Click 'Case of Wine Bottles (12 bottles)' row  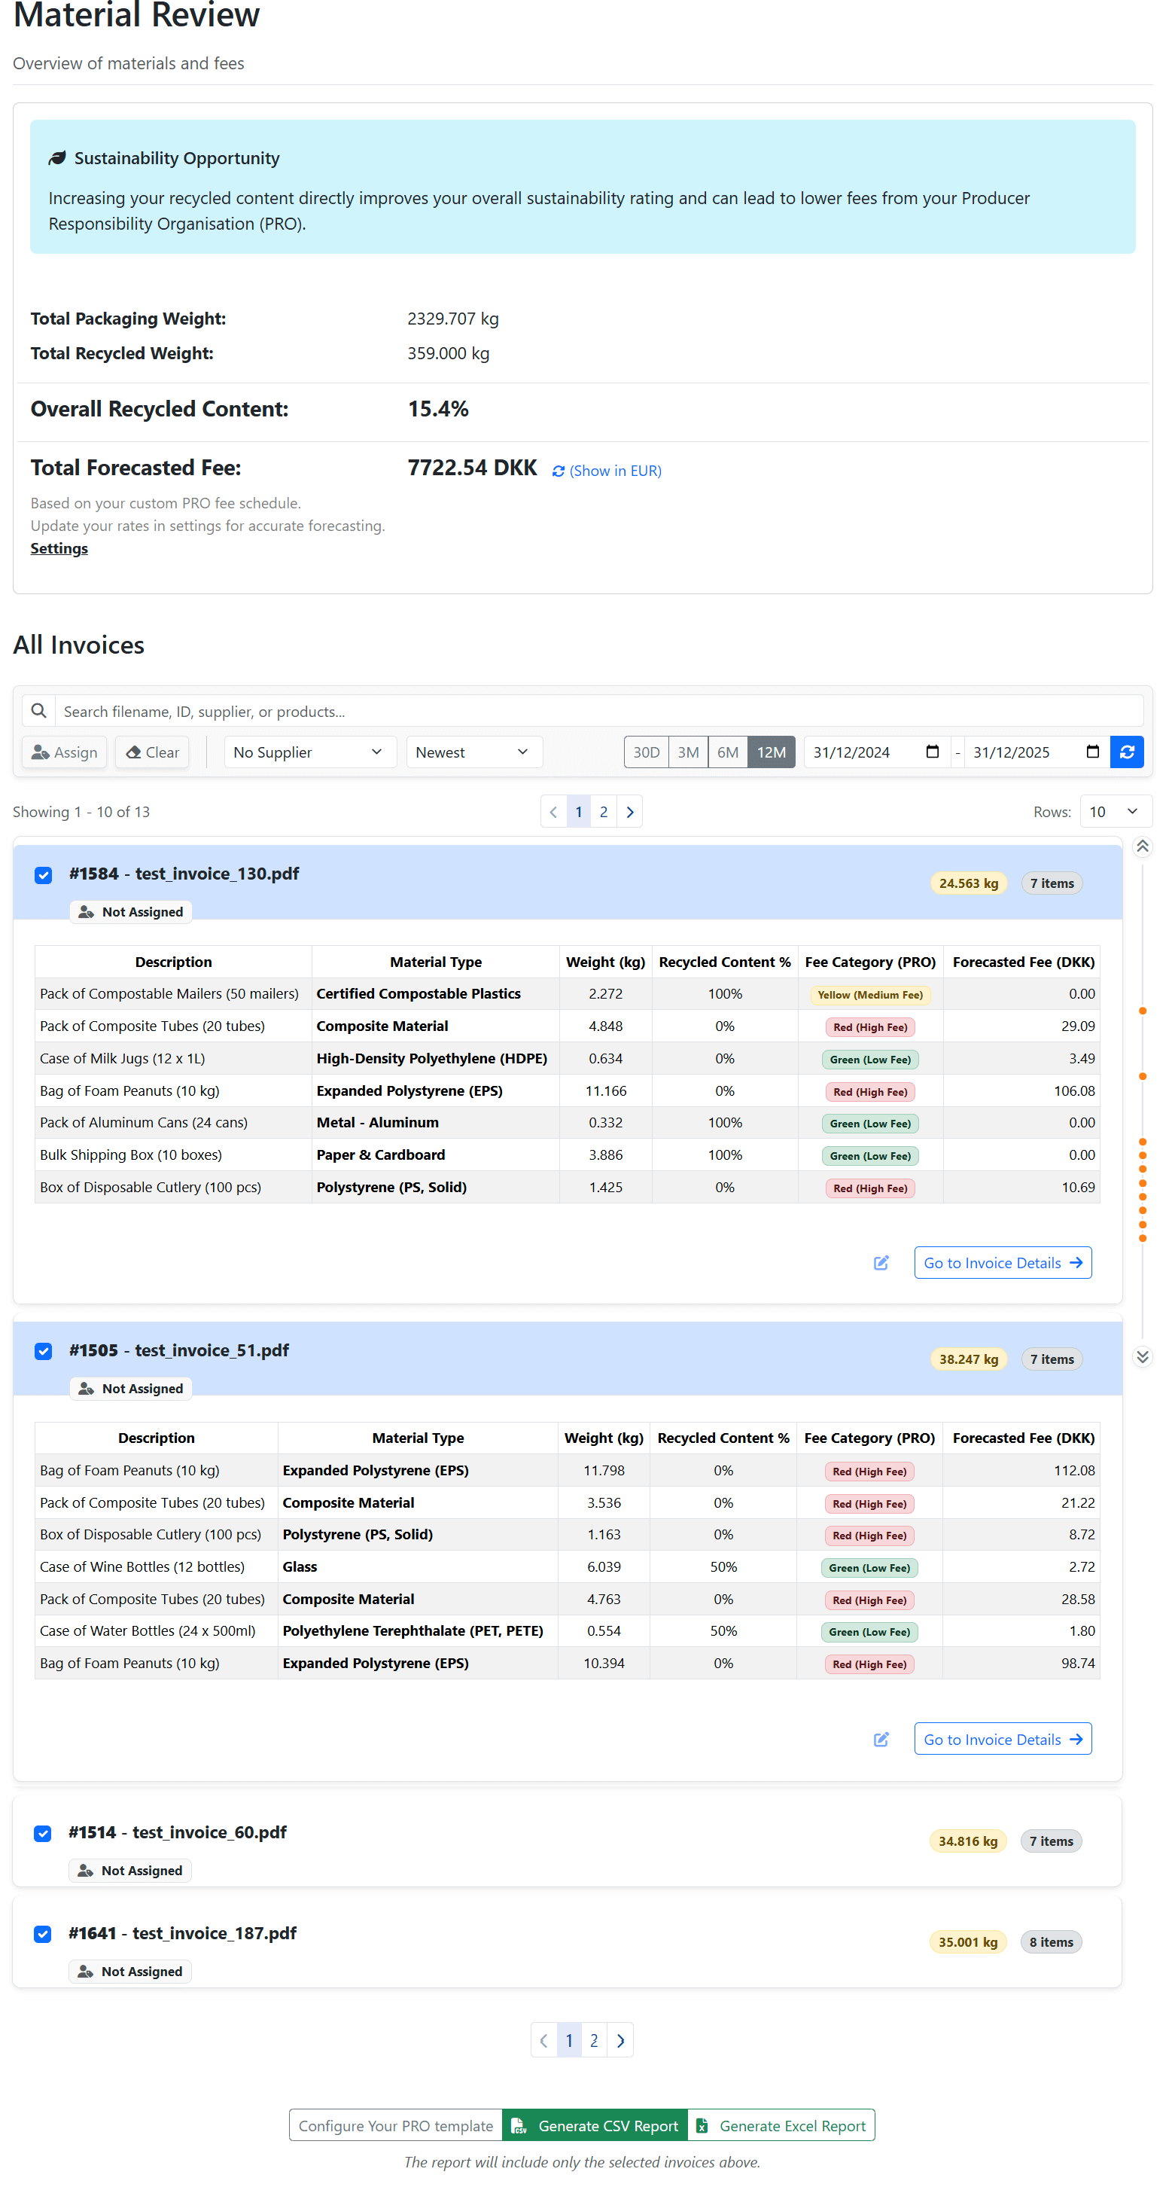point(567,1567)
